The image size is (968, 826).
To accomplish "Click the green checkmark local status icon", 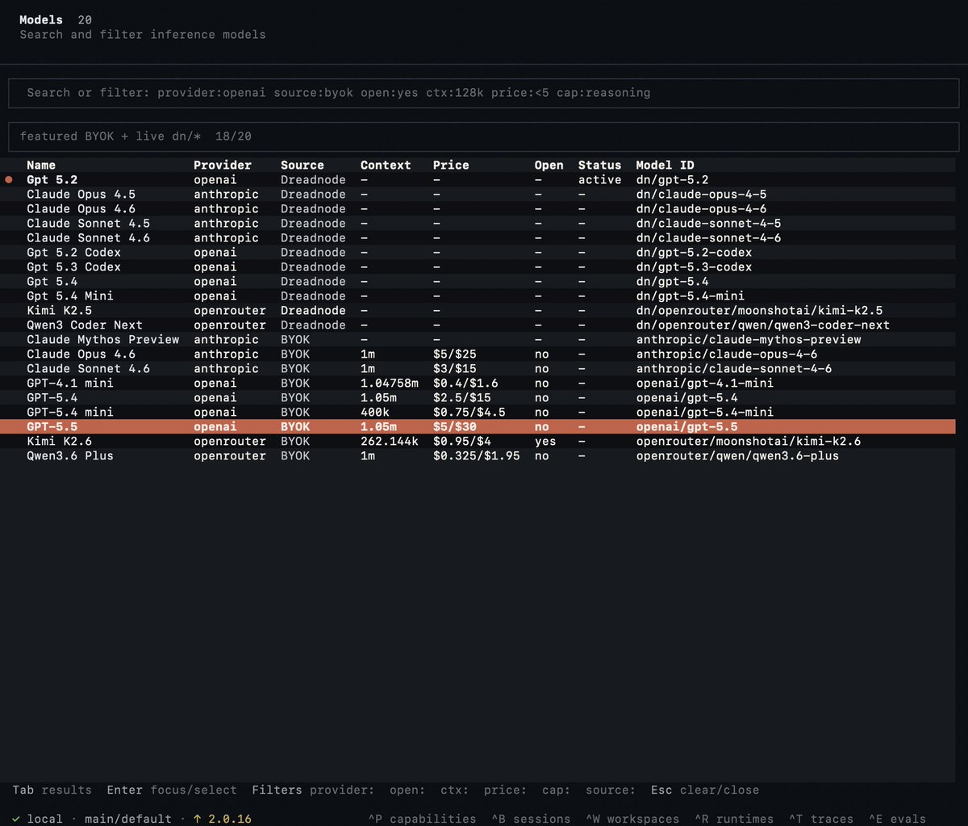I will pos(16,819).
